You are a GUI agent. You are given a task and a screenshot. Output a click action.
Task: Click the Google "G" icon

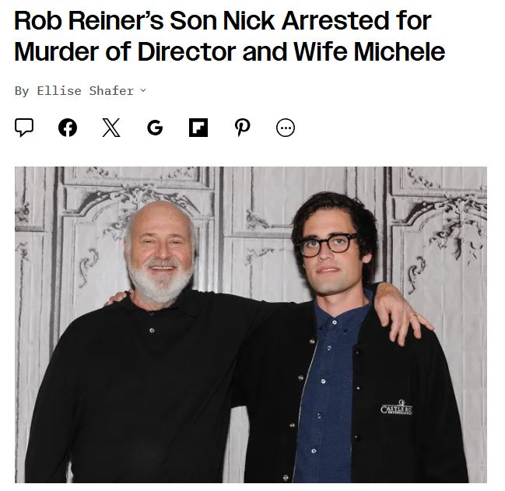tap(155, 128)
